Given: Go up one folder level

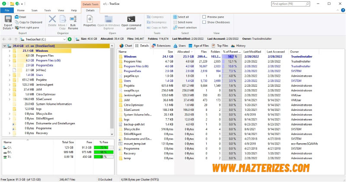Looking at the screenshot, I should point(16,39).
